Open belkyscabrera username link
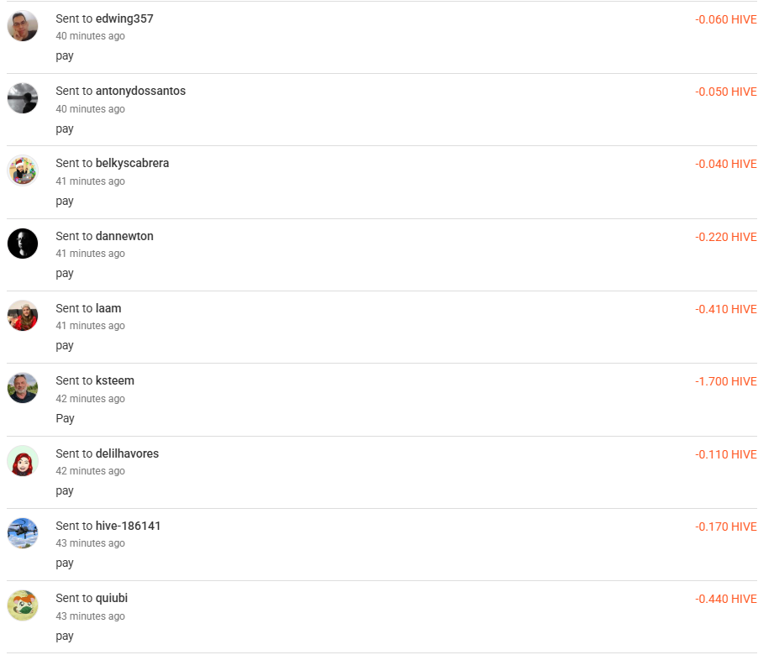The height and width of the screenshot is (655, 774). click(132, 163)
